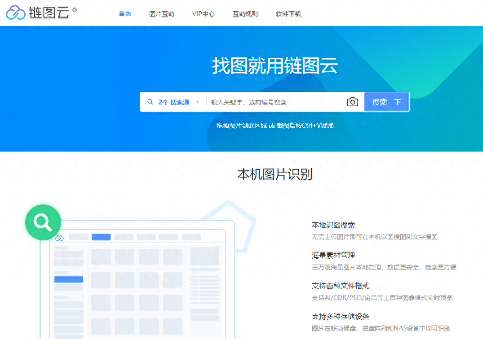Open 软件下载 from navigation bar
483x339 pixels.
[x=288, y=14]
